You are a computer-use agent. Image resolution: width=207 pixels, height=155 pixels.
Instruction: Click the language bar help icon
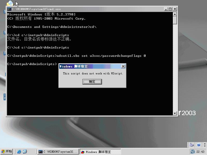coord(199,145)
